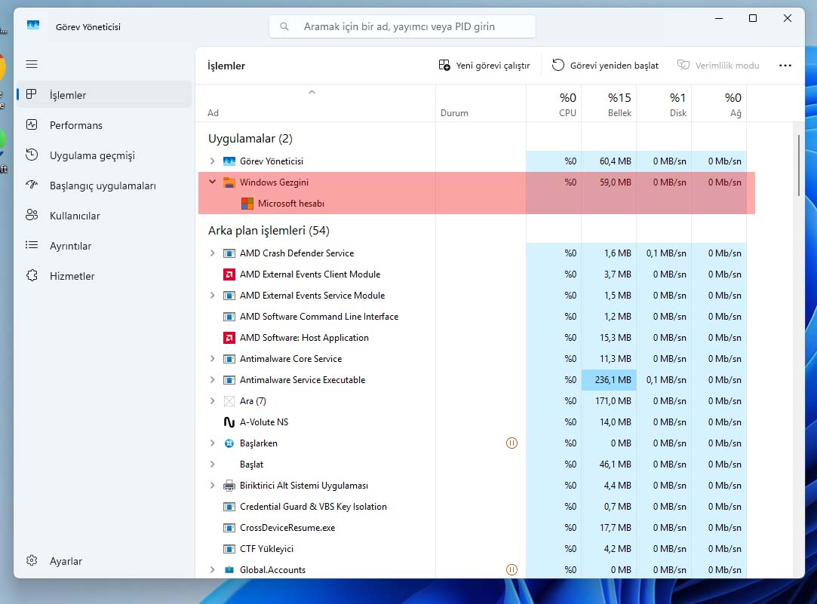This screenshot has height=604, width=817.
Task: Expand Antimalware Service Executable
Action: [212, 379]
